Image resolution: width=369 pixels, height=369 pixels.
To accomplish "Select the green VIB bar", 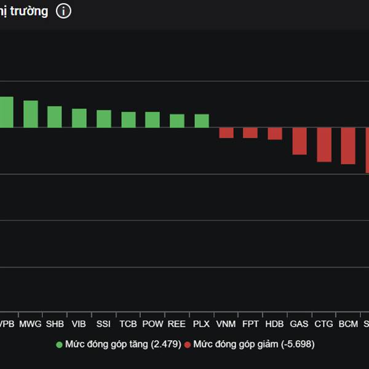I will coord(79,118).
